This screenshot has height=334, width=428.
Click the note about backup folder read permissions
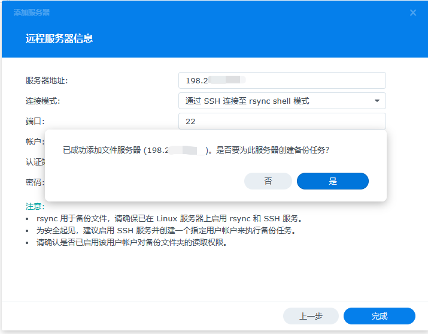coord(131,243)
